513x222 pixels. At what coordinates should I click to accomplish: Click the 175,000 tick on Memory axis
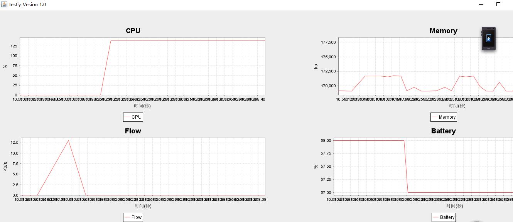coord(329,57)
